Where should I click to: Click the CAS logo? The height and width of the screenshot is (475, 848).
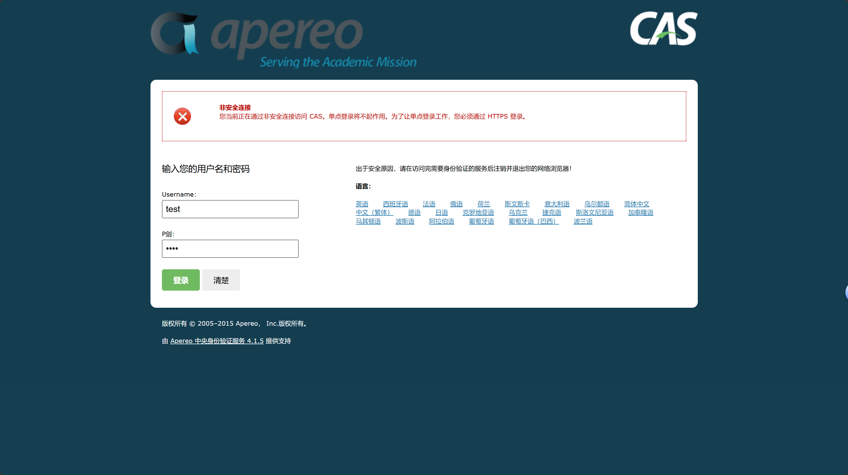663,29
